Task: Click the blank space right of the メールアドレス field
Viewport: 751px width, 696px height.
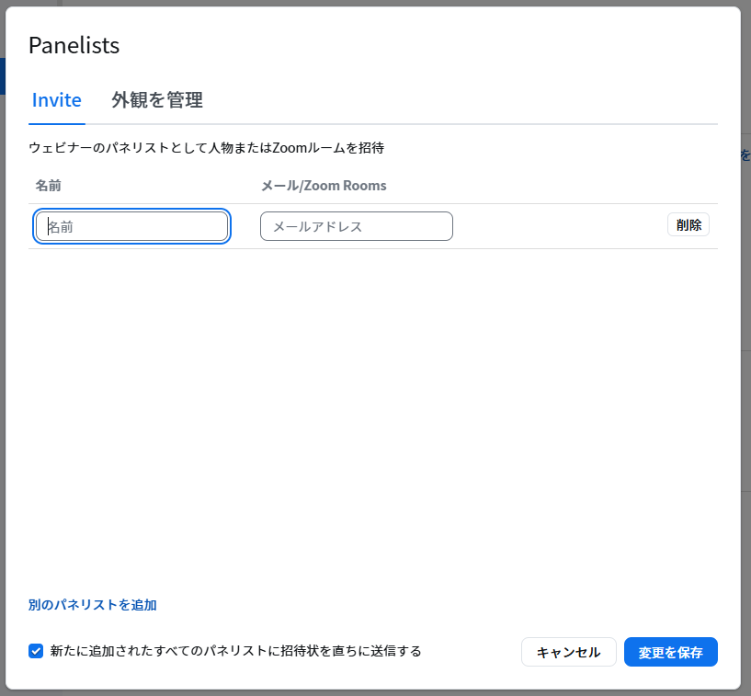Action: click(x=559, y=226)
